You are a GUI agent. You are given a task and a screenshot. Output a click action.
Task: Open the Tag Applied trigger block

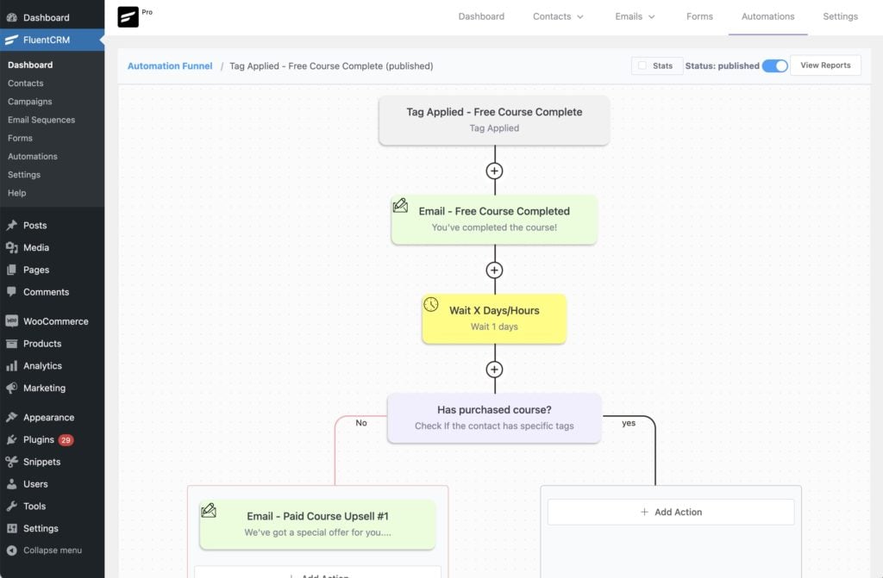[x=494, y=121]
